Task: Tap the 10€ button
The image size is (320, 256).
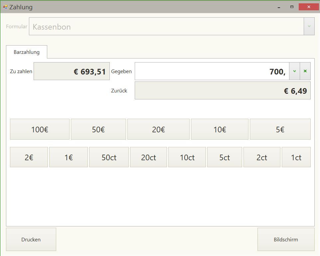Action: [x=220, y=129]
